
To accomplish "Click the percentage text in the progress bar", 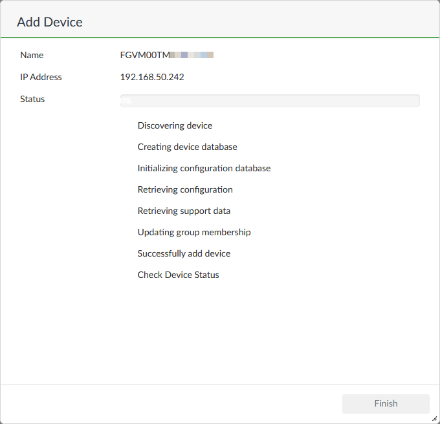I will (126, 101).
